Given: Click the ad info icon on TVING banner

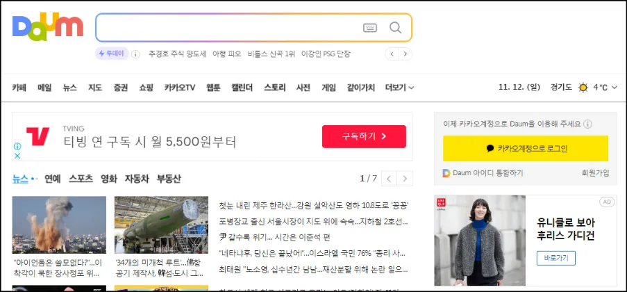Looking at the screenshot, I should pyautogui.click(x=17, y=146).
